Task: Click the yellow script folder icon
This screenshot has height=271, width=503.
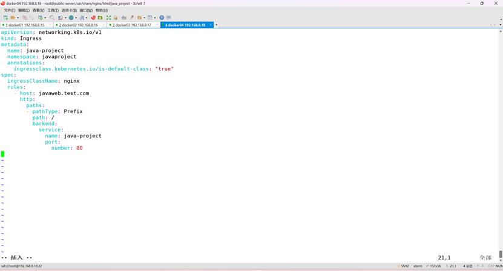Action: 140,18
